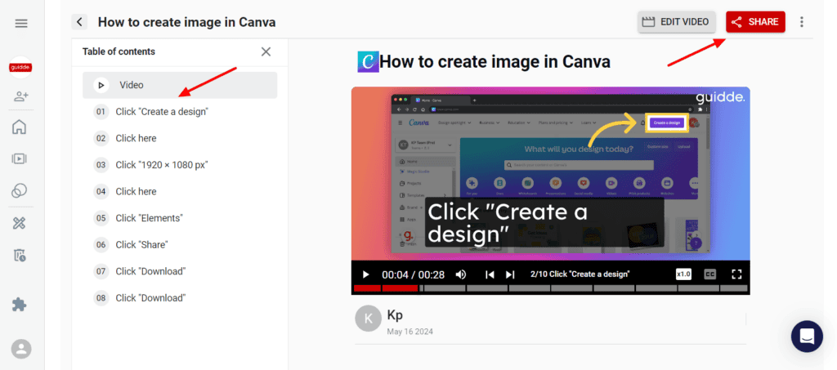Enter fullscreen mode in player
The image size is (837, 370).
pyautogui.click(x=736, y=274)
